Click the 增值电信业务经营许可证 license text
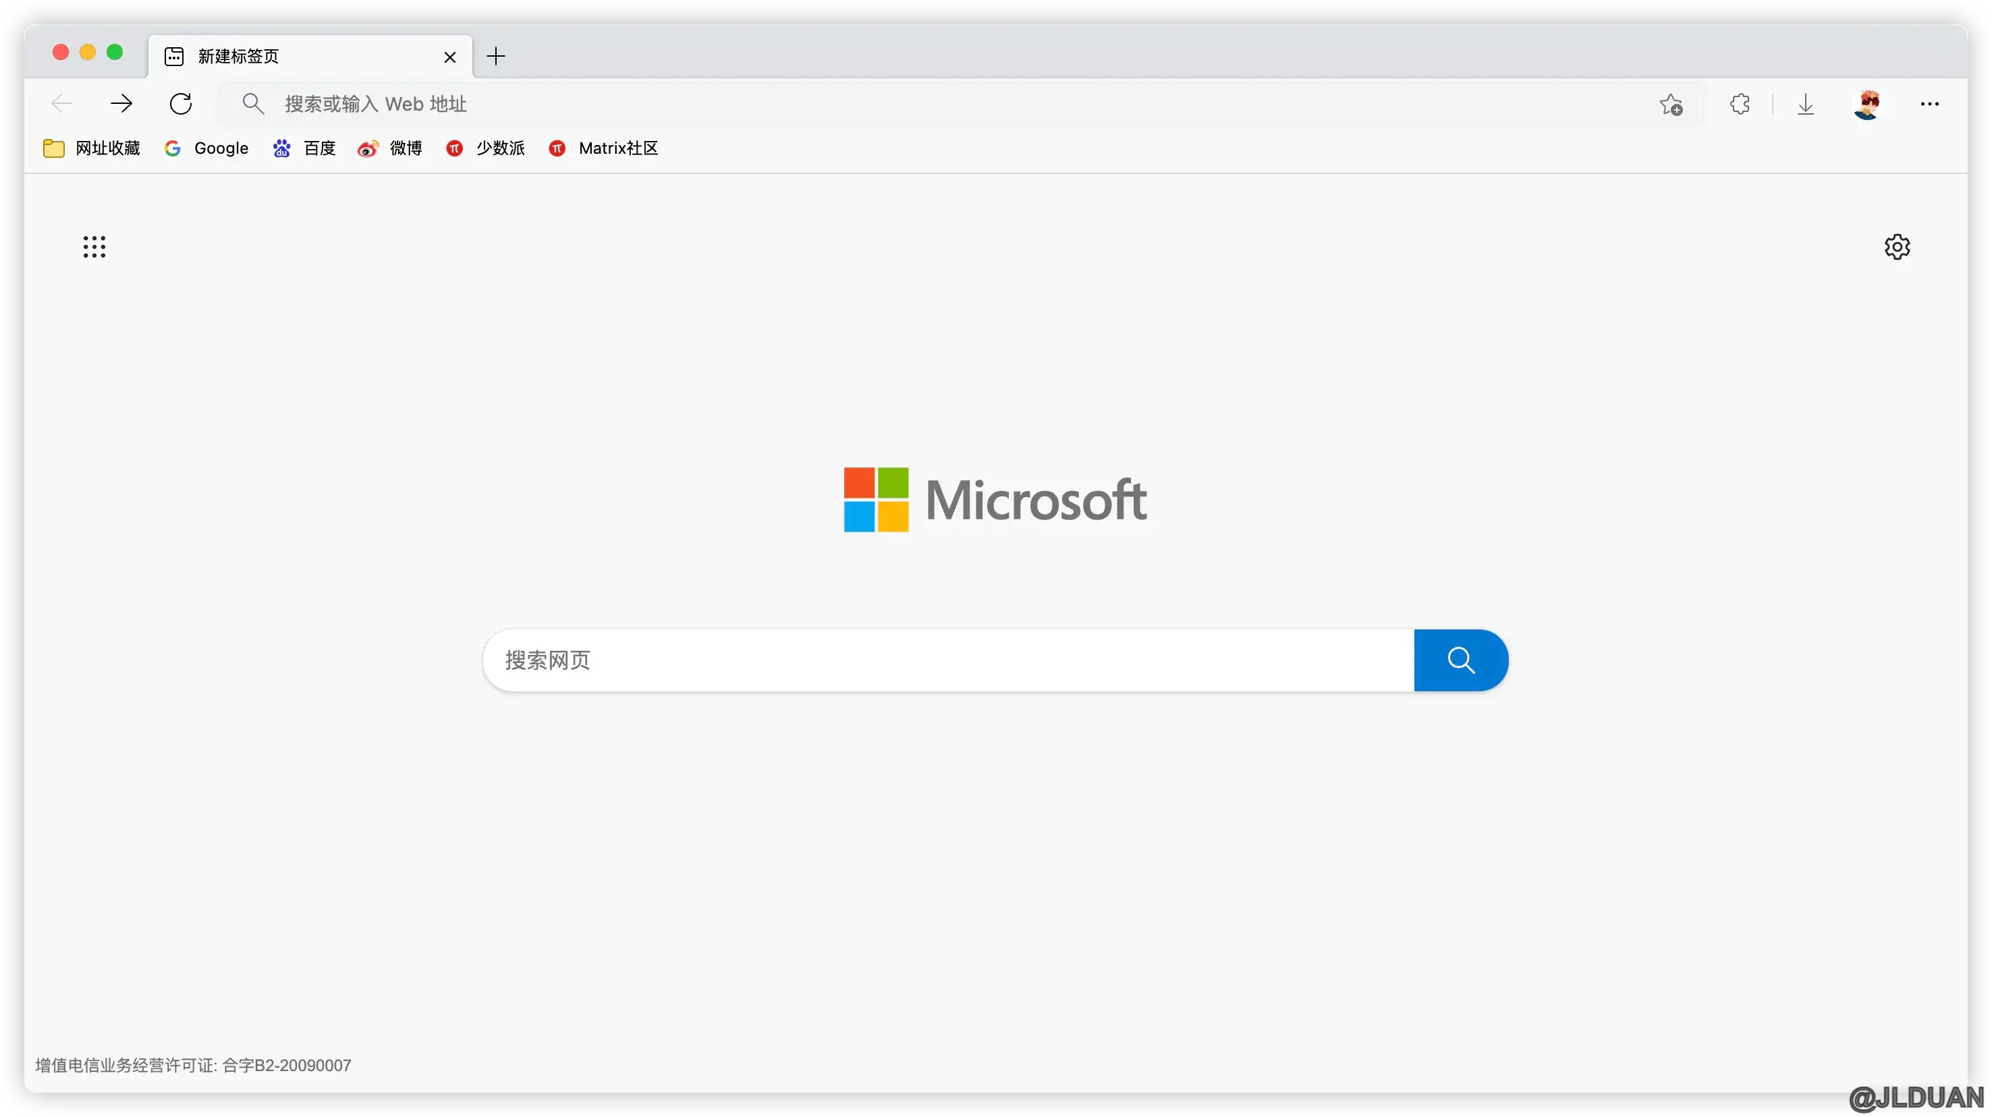1992x1117 pixels. tap(193, 1065)
